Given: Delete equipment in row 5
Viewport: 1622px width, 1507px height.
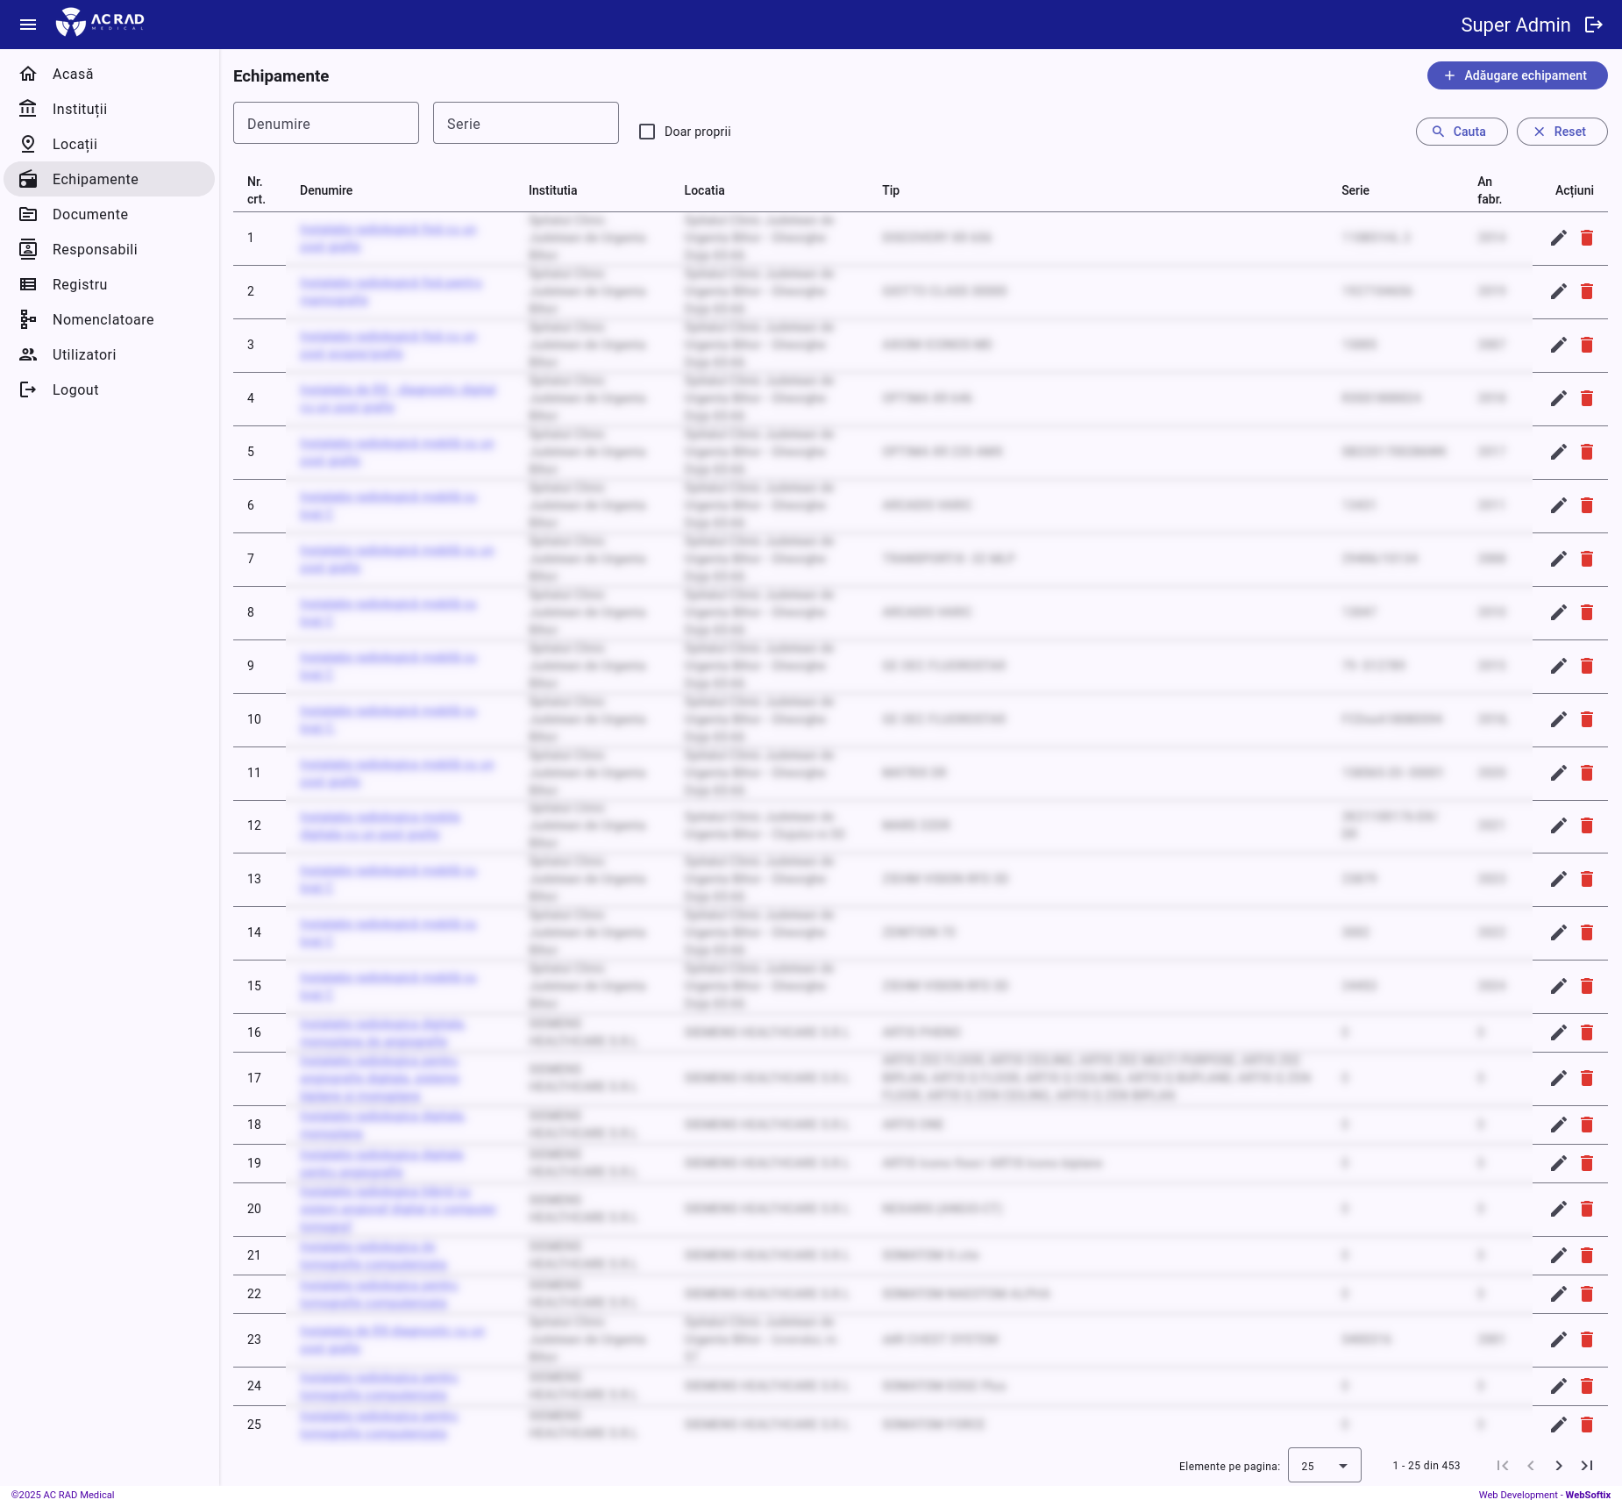Looking at the screenshot, I should click(x=1586, y=452).
